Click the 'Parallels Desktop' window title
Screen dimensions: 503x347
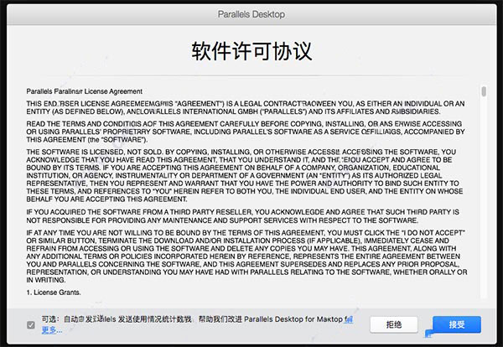251,14
